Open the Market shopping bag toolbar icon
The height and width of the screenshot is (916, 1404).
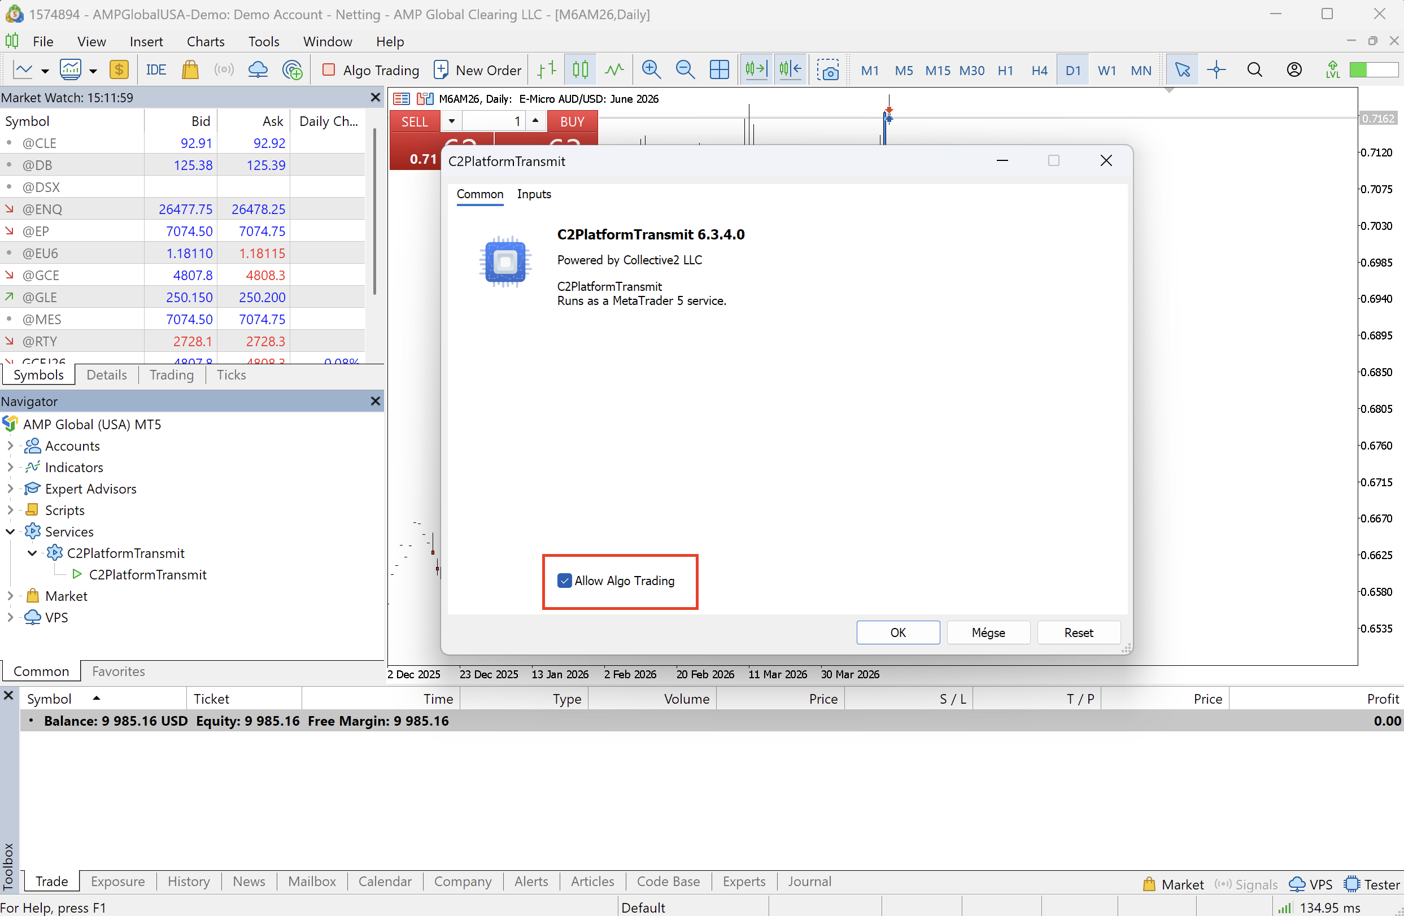point(190,70)
